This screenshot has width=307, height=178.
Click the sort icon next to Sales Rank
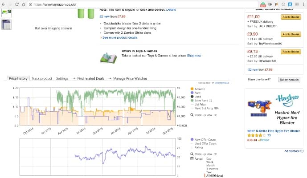click(x=211, y=101)
